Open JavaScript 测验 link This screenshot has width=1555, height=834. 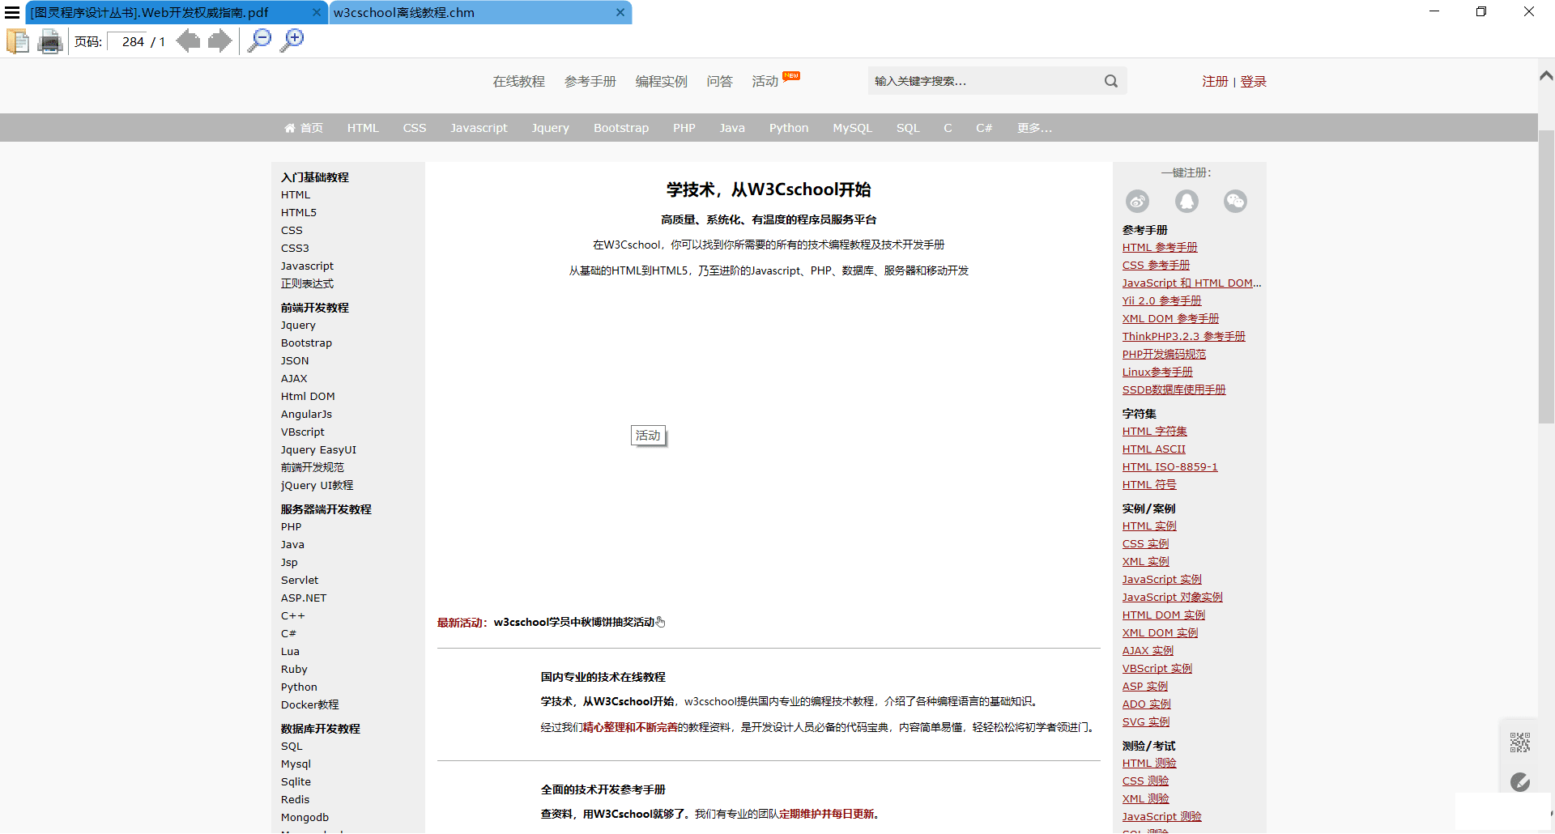click(1161, 816)
